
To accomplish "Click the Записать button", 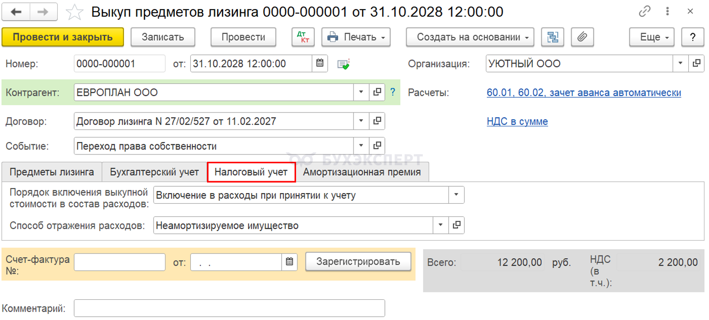I will click(x=163, y=37).
